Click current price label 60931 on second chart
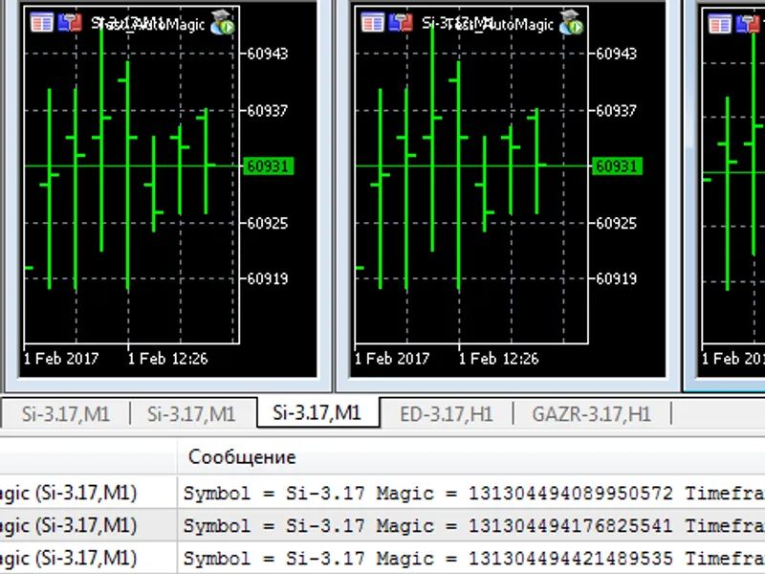Viewport: 765px width, 574px height. click(x=617, y=166)
